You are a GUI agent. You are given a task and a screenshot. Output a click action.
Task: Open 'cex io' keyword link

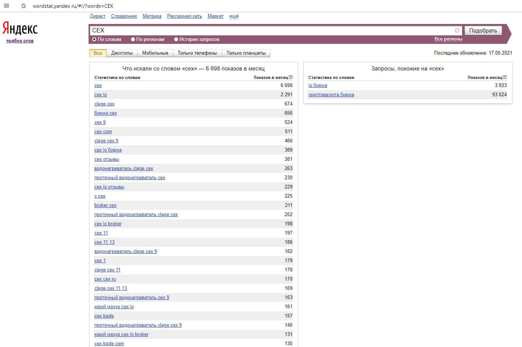pos(100,95)
